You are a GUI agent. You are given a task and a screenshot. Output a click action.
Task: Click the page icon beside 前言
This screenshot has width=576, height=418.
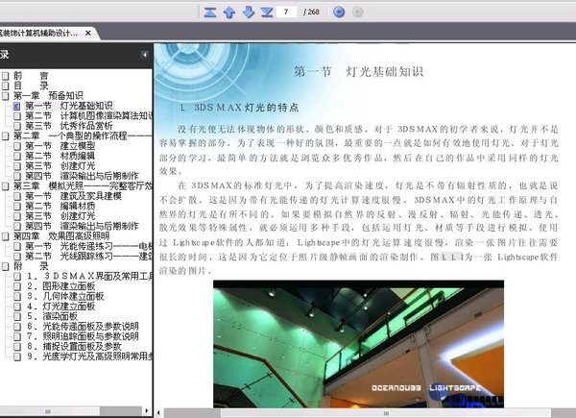click(x=5, y=76)
